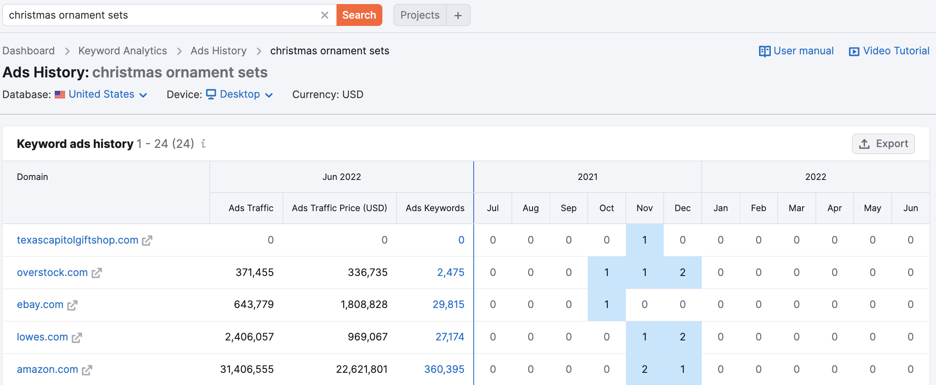Open external link icon beside overstock.com

[x=97, y=273]
